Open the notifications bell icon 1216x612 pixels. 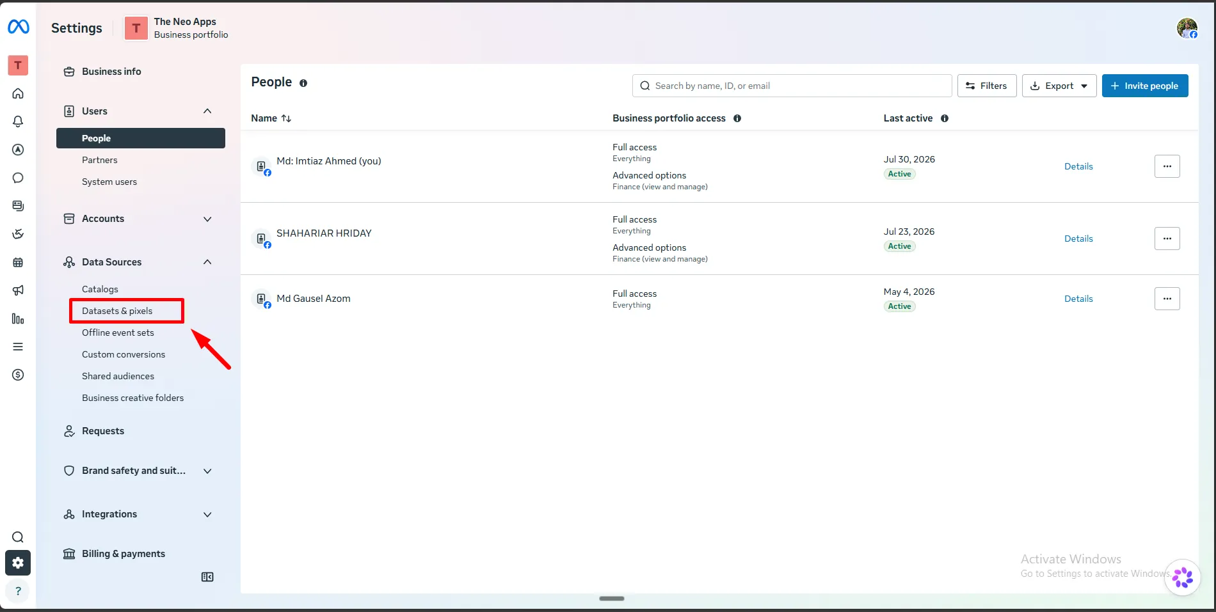click(x=18, y=122)
